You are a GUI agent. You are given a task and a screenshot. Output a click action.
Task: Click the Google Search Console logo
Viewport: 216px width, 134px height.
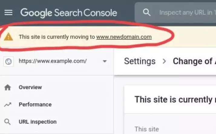pyautogui.click(x=69, y=13)
